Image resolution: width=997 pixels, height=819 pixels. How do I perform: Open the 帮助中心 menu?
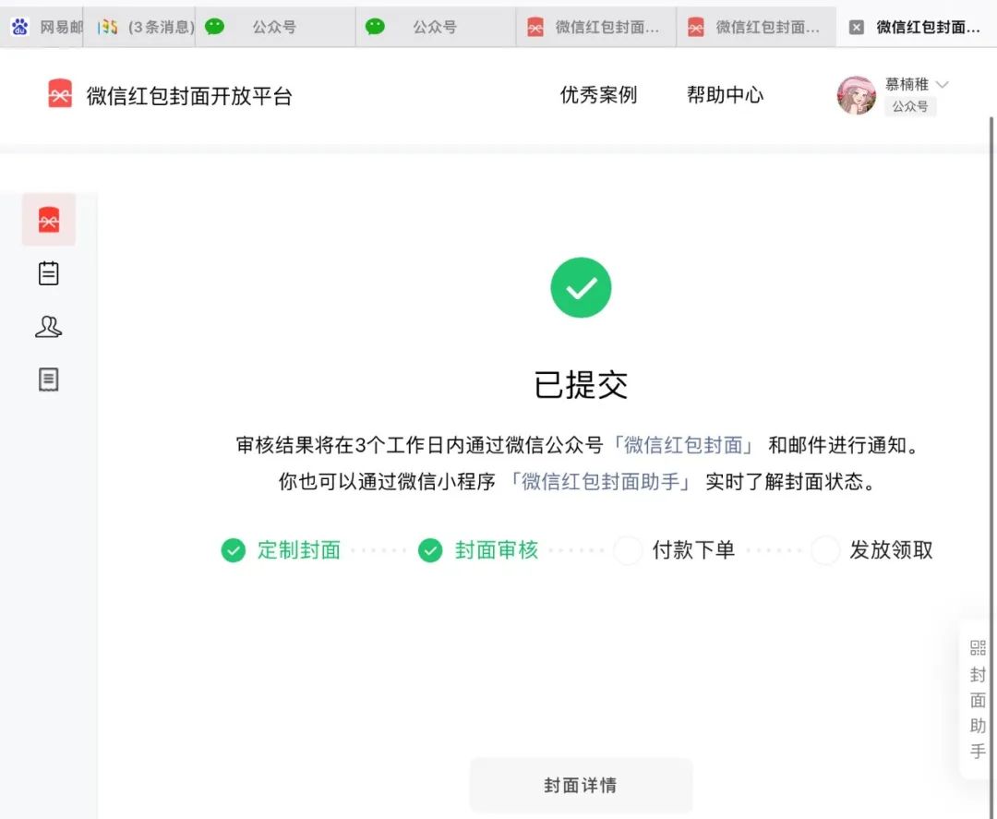coord(725,95)
